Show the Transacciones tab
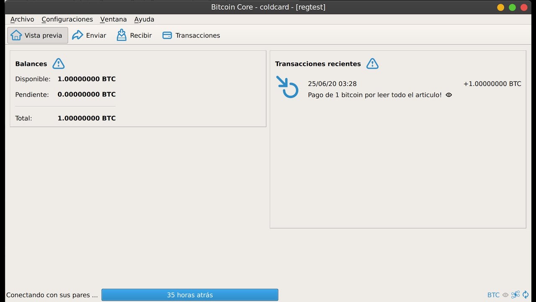Image resolution: width=536 pixels, height=302 pixels. pos(191,35)
